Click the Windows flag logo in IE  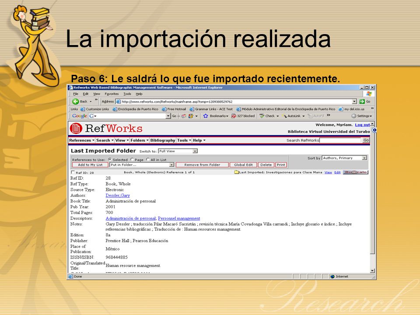tap(369, 94)
